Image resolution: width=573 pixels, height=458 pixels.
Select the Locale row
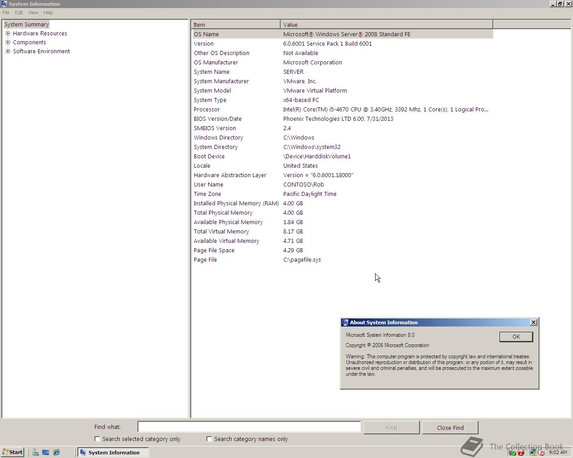coord(342,165)
